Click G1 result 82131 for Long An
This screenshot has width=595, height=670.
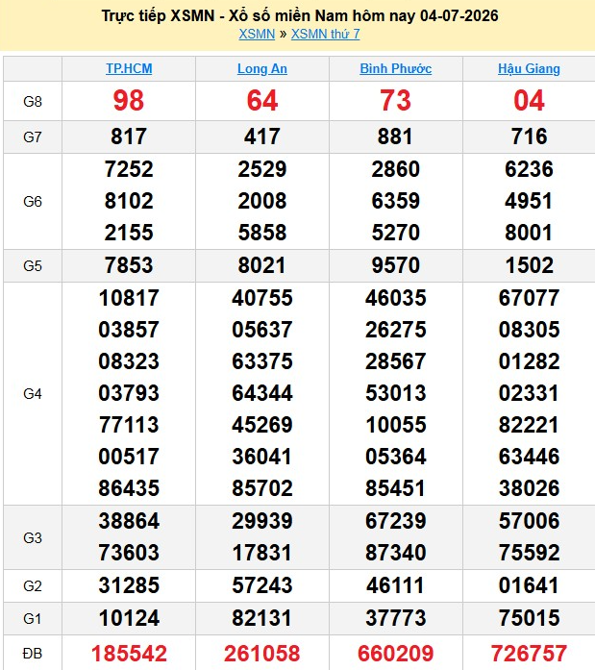click(x=262, y=618)
